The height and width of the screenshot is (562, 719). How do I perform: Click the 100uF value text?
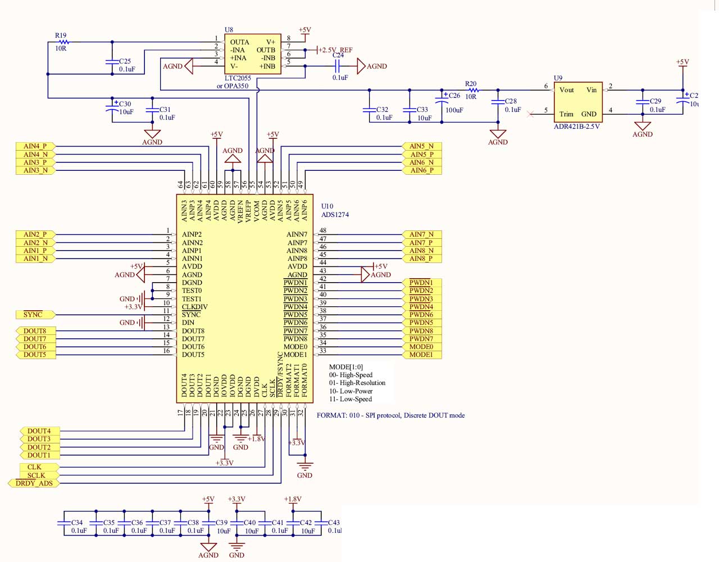(x=454, y=110)
